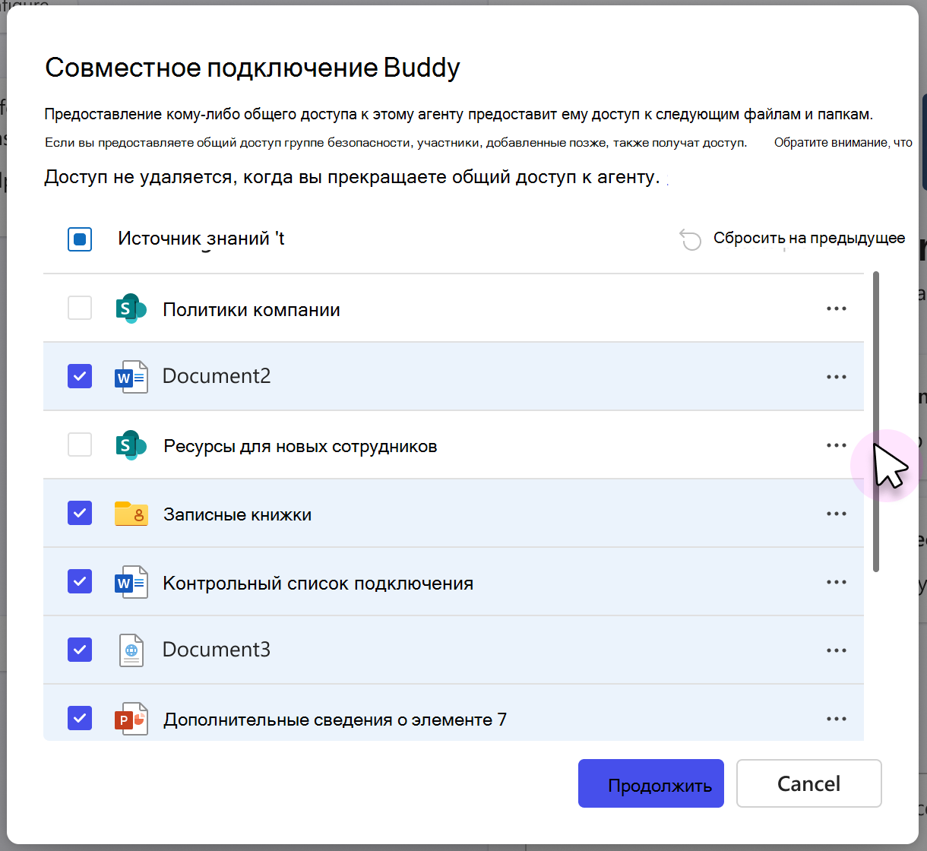The image size is (927, 851).
Task: Select Контрольный список подключения file name
Action: (x=318, y=584)
